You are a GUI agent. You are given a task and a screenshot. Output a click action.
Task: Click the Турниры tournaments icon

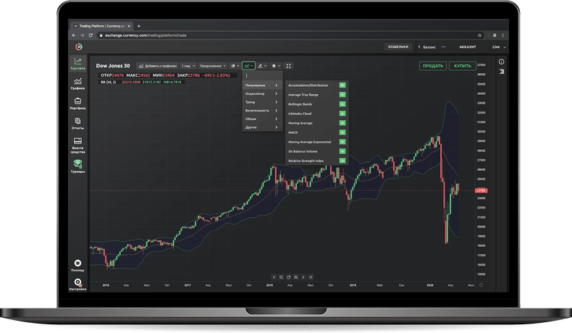click(x=77, y=167)
